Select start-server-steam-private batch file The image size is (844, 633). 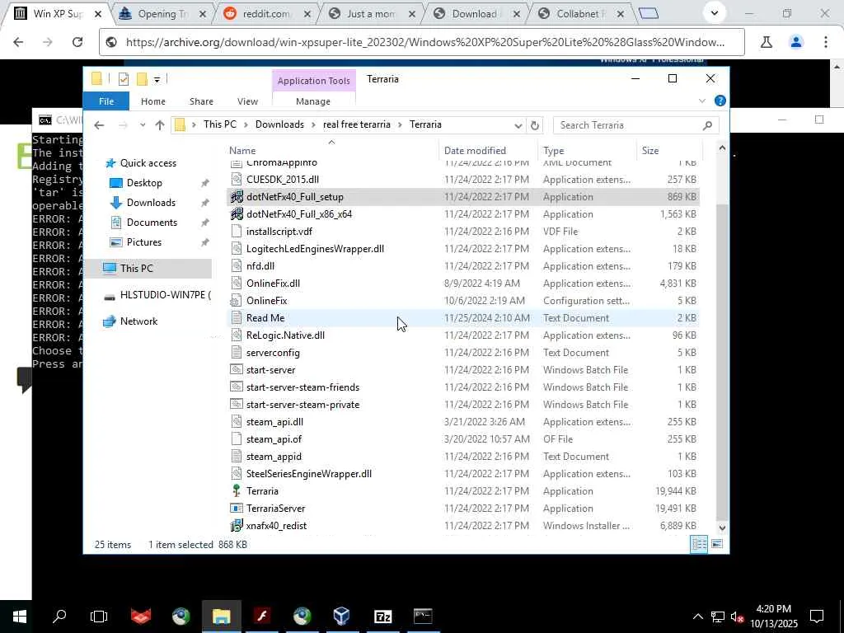click(x=302, y=404)
